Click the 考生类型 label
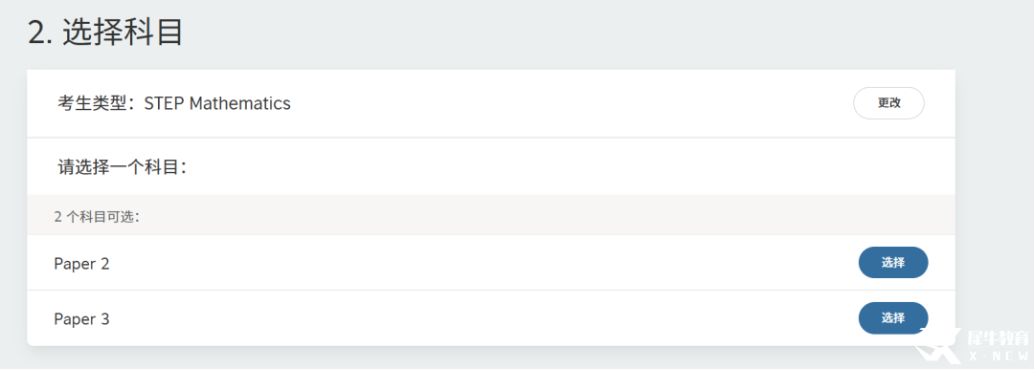This screenshot has height=369, width=1034. pyautogui.click(x=92, y=103)
